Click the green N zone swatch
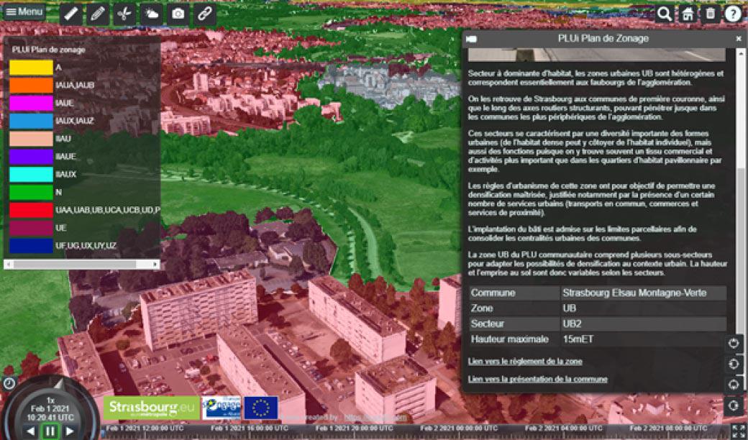 pyautogui.click(x=31, y=192)
